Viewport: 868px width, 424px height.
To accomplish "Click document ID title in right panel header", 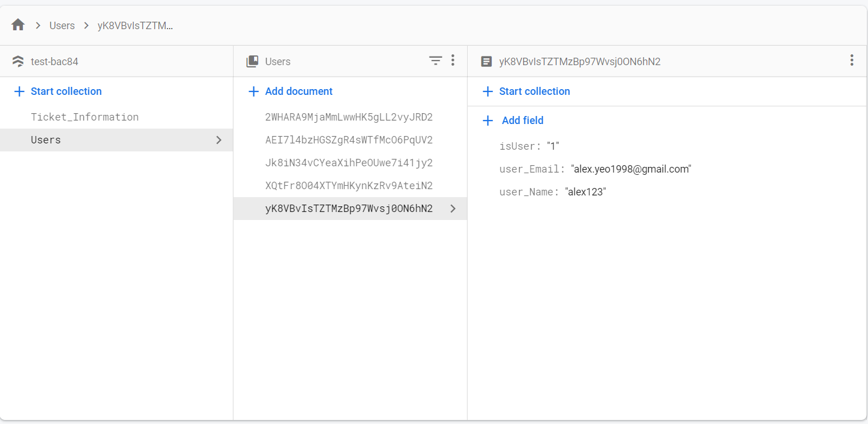I will click(x=580, y=61).
